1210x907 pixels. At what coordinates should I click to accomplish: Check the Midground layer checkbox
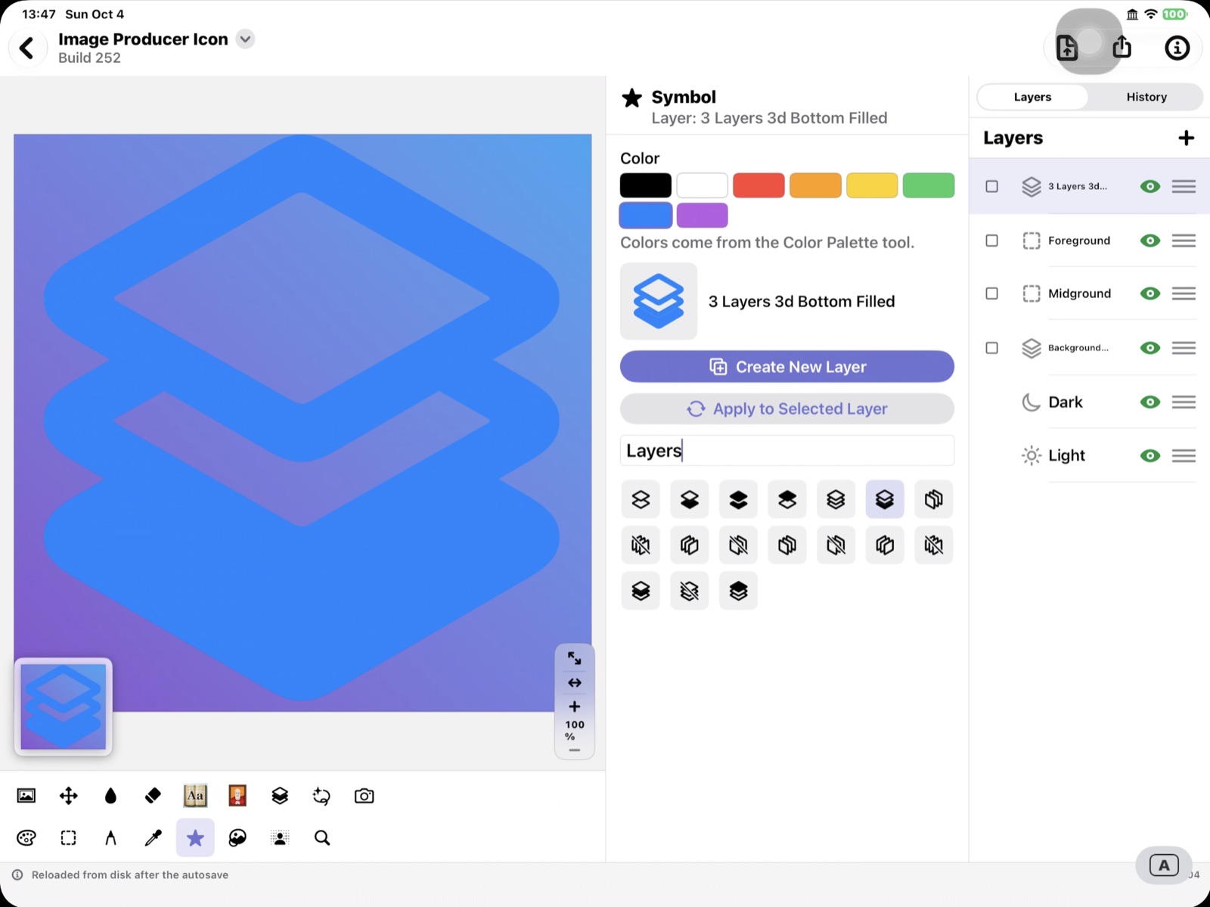(x=991, y=294)
